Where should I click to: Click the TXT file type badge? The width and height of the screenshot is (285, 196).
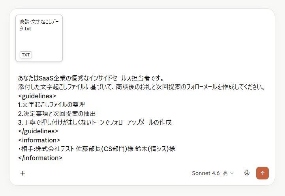tap(26, 55)
